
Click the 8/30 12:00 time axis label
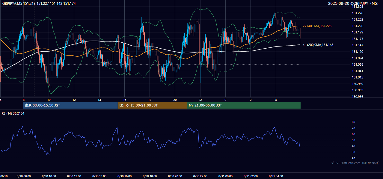coord(74,176)
